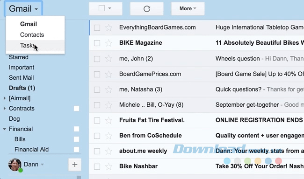Click Dann's profile picture
Viewport: 304px width, 179px height.
tap(15, 165)
